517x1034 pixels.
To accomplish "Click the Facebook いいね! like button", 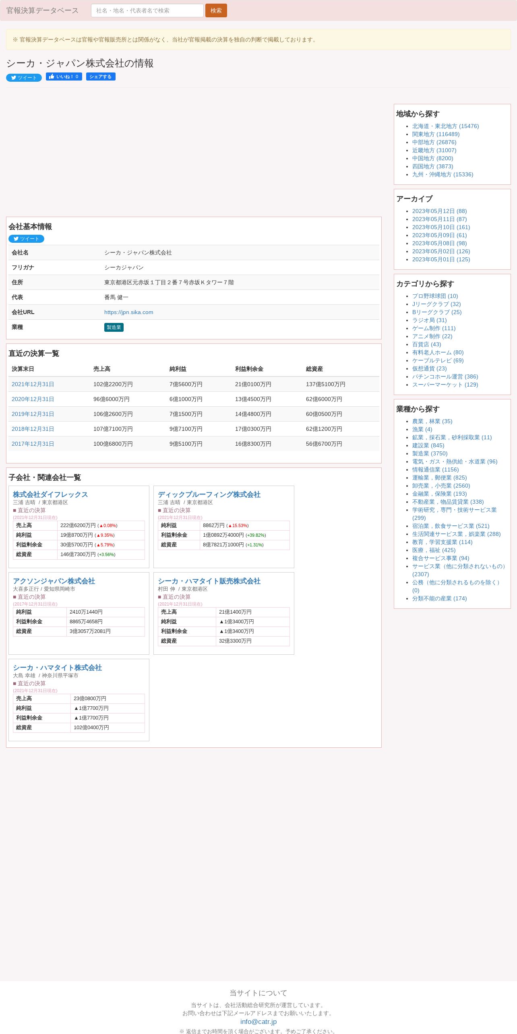I will (64, 77).
